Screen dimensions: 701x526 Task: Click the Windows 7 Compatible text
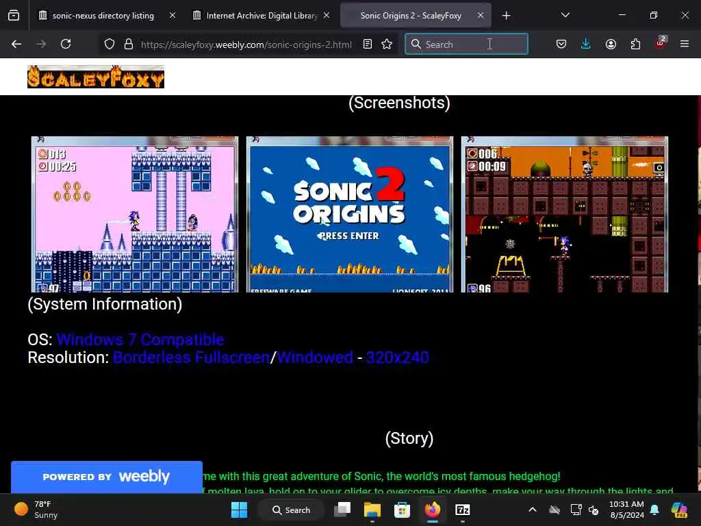pos(140,340)
